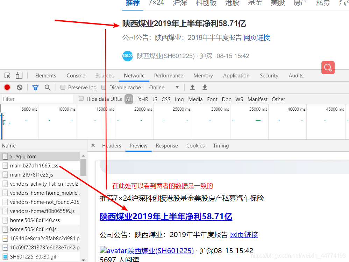Screen dimensions: 349x262
Task: Toggle the device toolbar icon
Action: [x=19, y=75]
